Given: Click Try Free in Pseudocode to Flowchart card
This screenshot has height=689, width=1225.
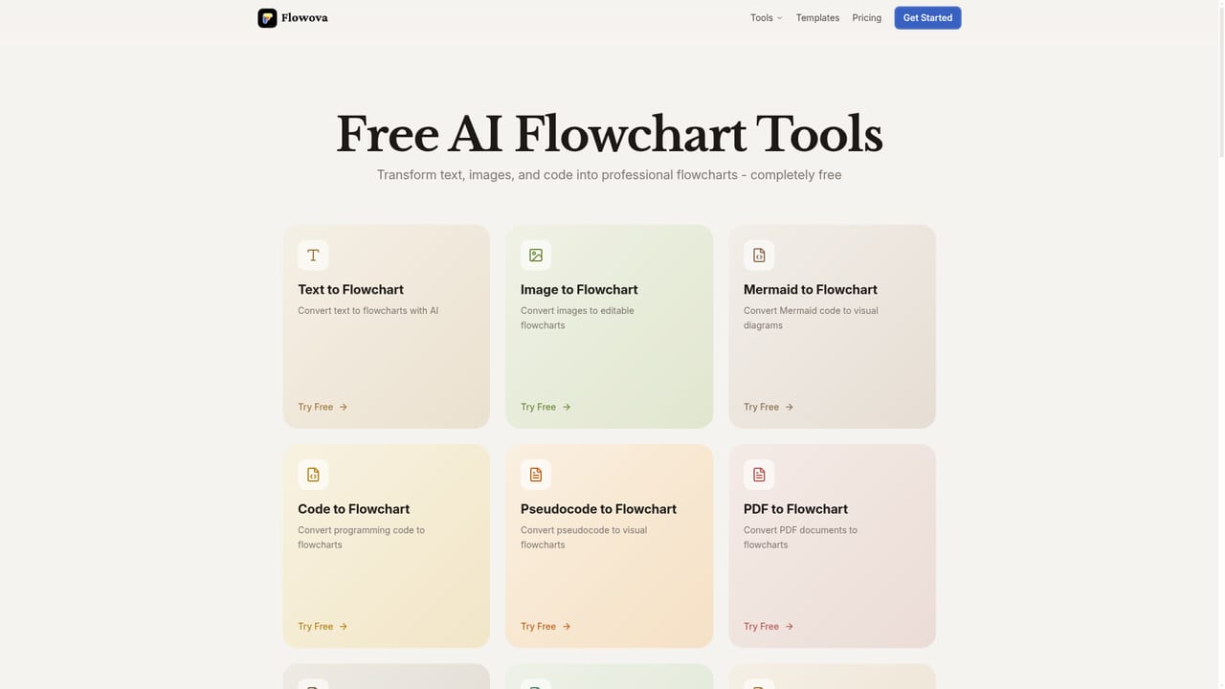Looking at the screenshot, I should [546, 627].
